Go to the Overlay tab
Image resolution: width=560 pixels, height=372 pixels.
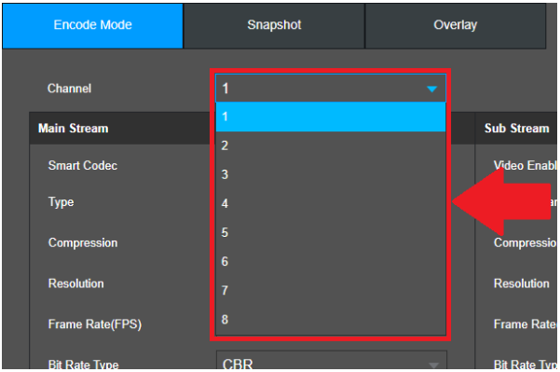[455, 26]
